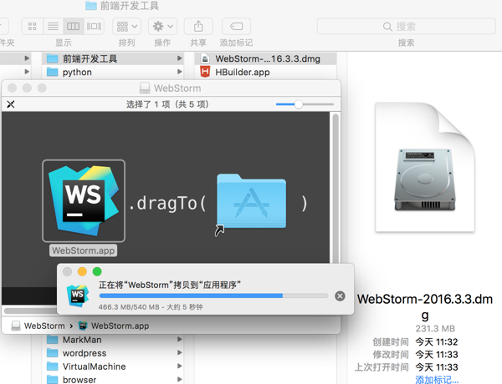
Task: Zoom the copy progress dialog
Action: [x=97, y=271]
